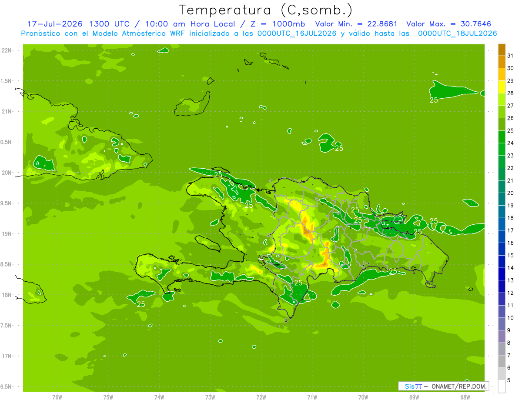This screenshot has width=522, height=403.
Task: Pick the teal legend swatch between 19 and 20
Action: [x=502, y=199]
